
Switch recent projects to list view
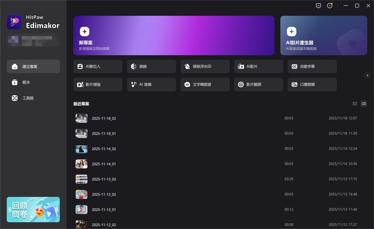coord(364,104)
